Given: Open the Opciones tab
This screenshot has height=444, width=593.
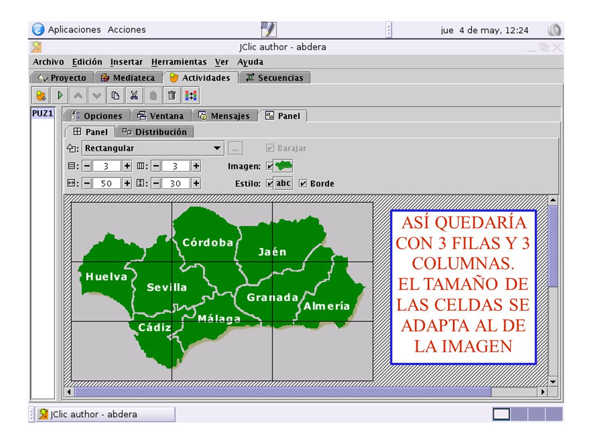Looking at the screenshot, I should coord(96,116).
